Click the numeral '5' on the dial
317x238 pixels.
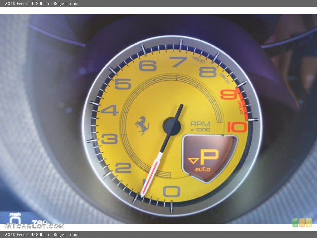pyautogui.click(x=123, y=84)
